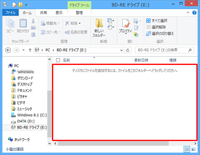This screenshot has width=200, height=155.
Task: Open Help question mark icon
Action: coord(194,13)
